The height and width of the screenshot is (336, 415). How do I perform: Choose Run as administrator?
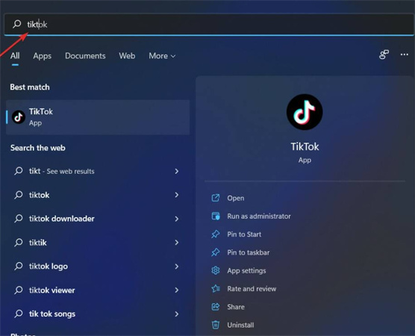pyautogui.click(x=259, y=217)
